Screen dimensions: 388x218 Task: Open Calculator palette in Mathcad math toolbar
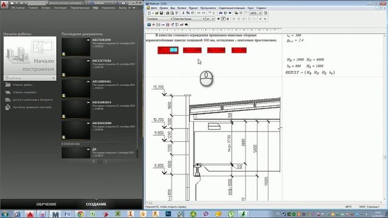pyautogui.click(x=149, y=25)
